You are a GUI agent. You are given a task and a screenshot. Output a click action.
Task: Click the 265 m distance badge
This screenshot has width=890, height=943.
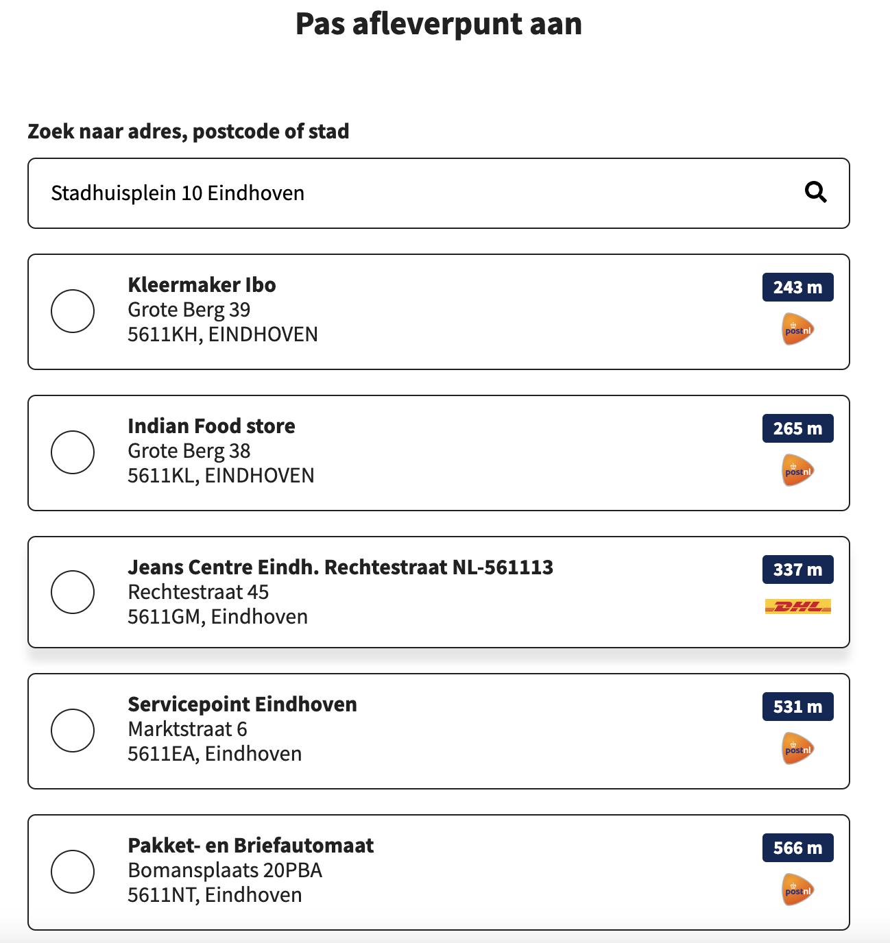(x=798, y=428)
